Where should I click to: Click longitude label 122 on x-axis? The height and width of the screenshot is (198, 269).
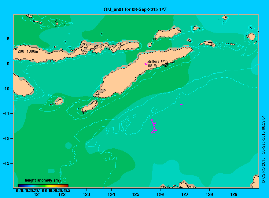click(x=62, y=194)
